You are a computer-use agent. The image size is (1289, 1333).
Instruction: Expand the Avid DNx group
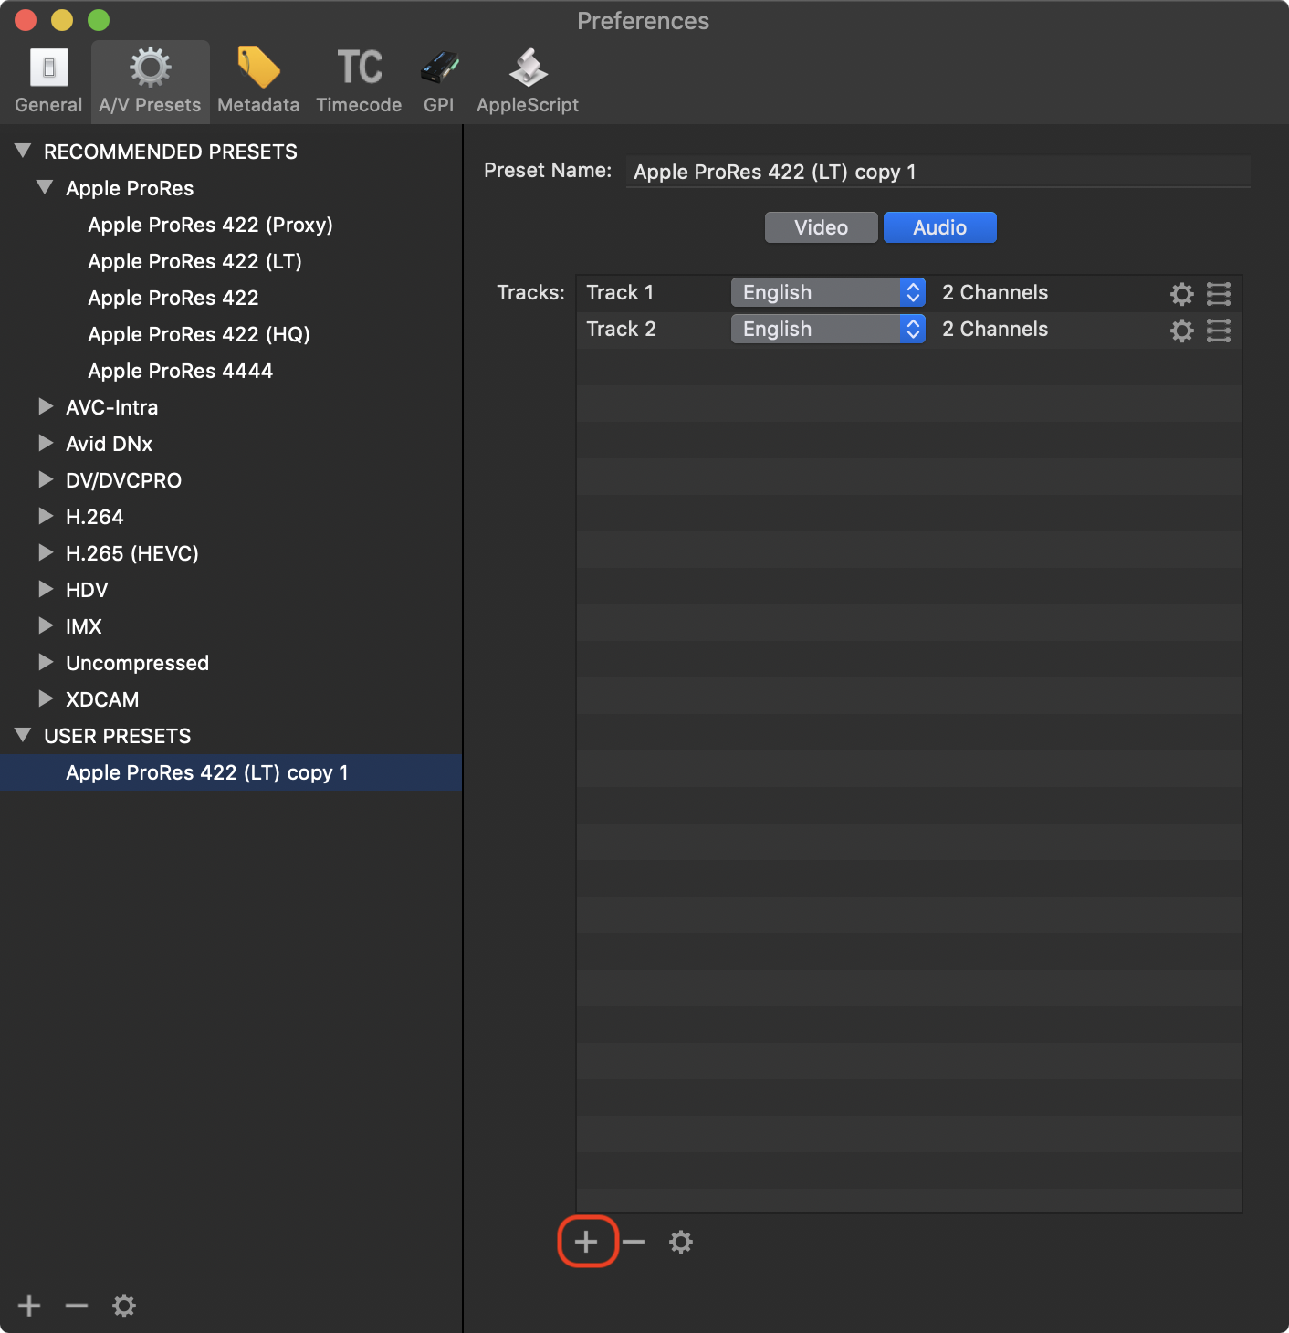tap(46, 443)
